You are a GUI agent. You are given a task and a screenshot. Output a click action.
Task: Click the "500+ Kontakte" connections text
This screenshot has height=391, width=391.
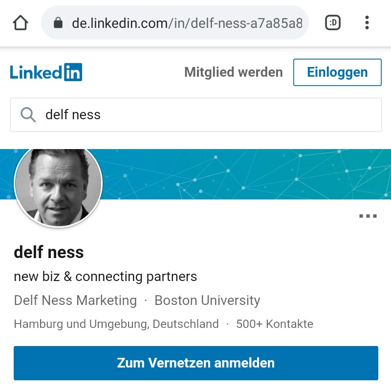(x=274, y=324)
